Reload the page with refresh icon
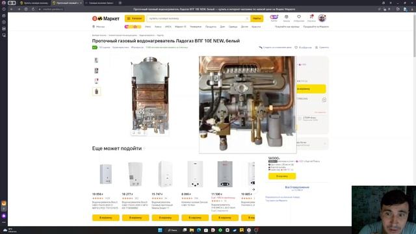The height and width of the screenshot is (234, 416). click(x=33, y=9)
